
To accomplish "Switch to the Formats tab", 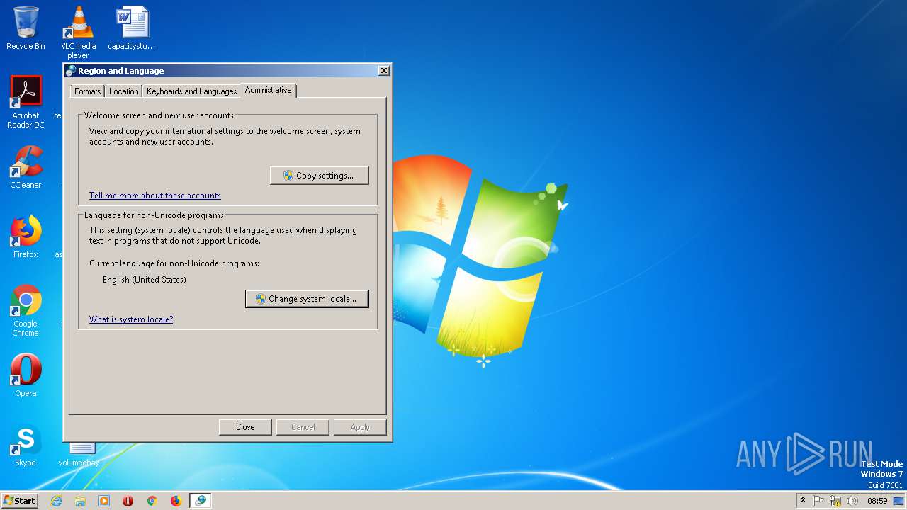I will click(x=88, y=91).
